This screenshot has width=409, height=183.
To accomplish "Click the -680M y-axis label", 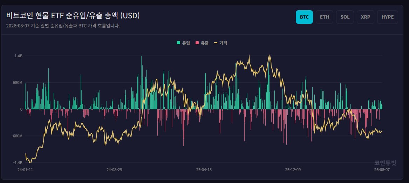I will [x=17, y=136].
